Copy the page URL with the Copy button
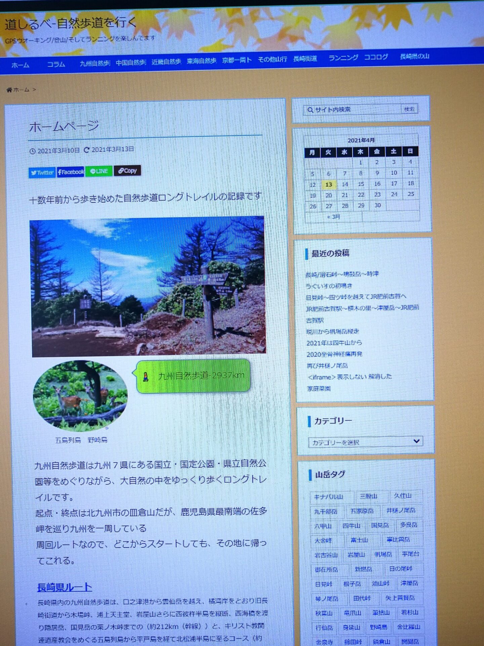 [127, 171]
